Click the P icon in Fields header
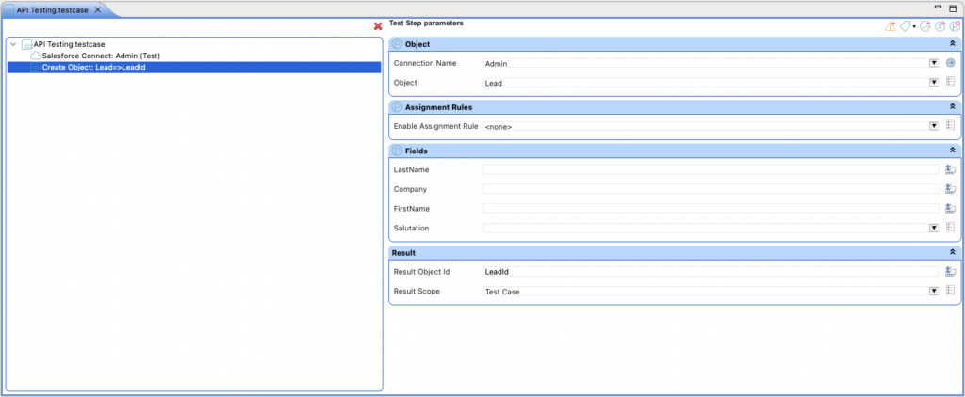 397,151
